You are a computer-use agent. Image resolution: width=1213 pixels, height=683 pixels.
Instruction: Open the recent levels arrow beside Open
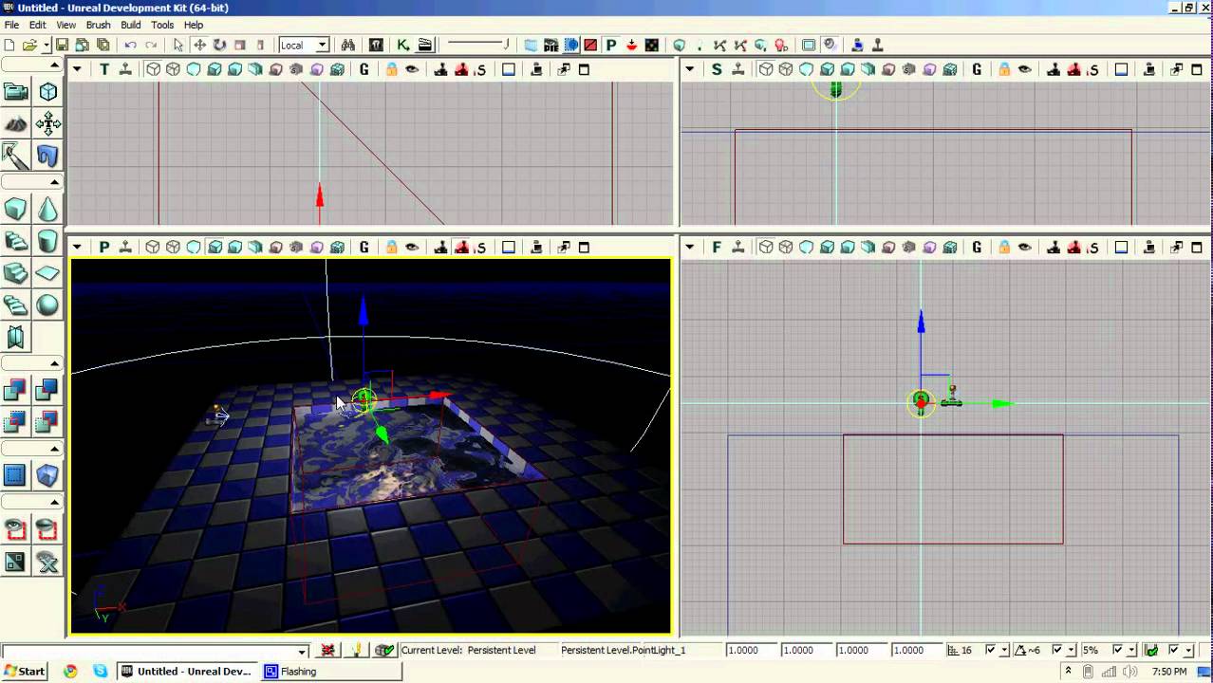click(x=45, y=45)
